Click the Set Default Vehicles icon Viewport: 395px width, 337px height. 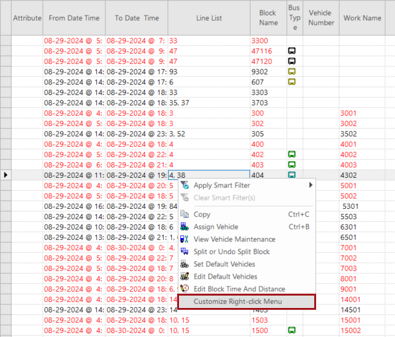click(186, 264)
